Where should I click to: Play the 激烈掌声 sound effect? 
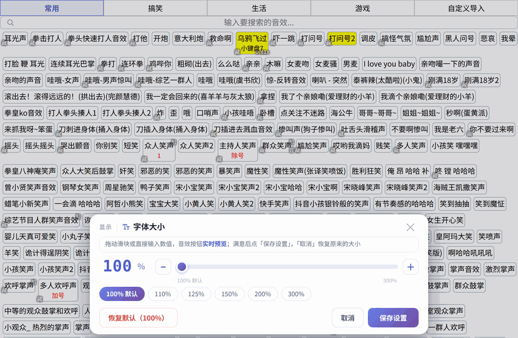pyautogui.click(x=500, y=269)
